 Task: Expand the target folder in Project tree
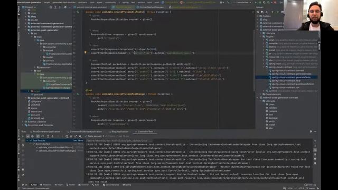point(29,91)
